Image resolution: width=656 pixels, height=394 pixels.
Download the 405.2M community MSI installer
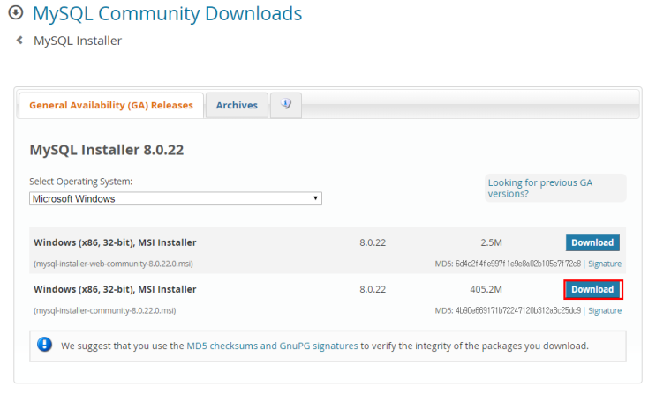point(592,289)
